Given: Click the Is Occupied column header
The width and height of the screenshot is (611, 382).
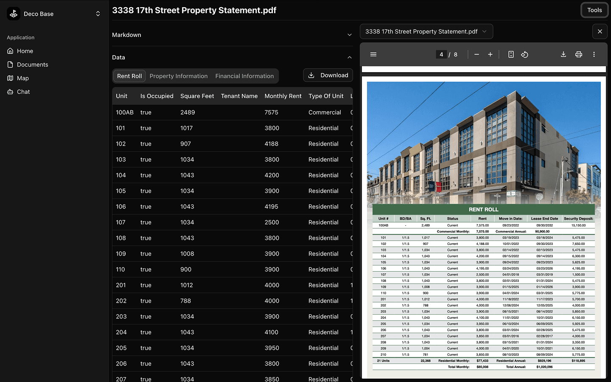Looking at the screenshot, I should click(157, 96).
